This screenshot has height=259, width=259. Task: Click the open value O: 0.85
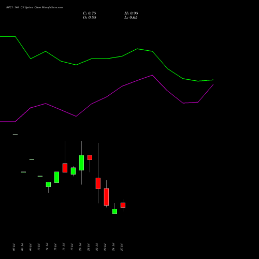pos(90,18)
